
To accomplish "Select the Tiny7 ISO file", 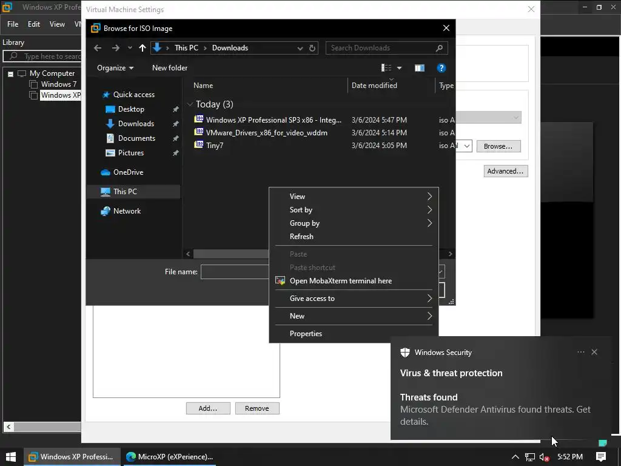I will (x=209, y=146).
